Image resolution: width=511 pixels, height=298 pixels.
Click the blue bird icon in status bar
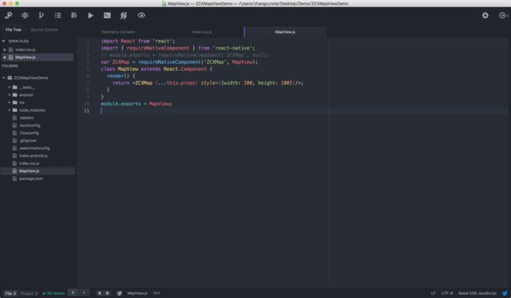505,293
